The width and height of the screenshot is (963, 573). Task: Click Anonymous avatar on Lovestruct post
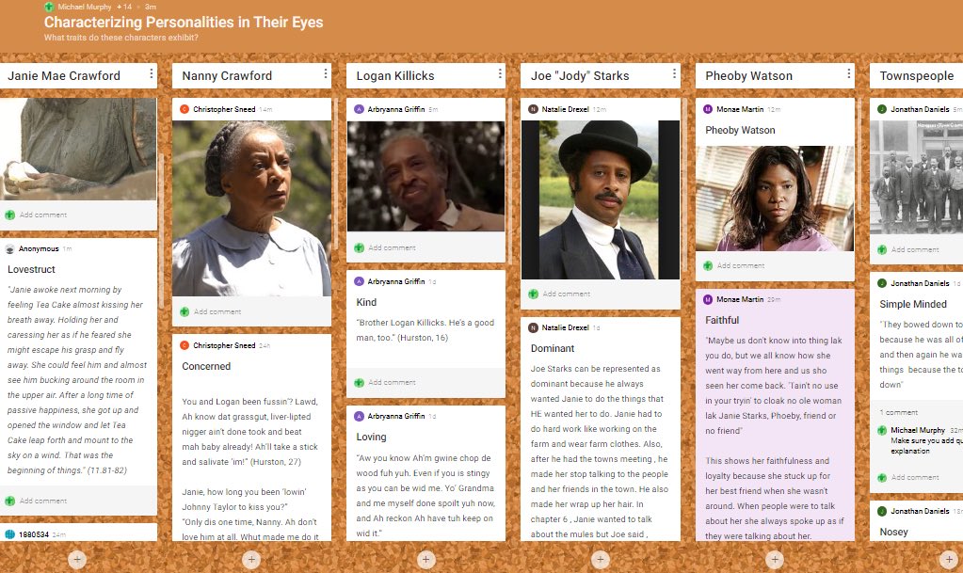tap(9, 248)
